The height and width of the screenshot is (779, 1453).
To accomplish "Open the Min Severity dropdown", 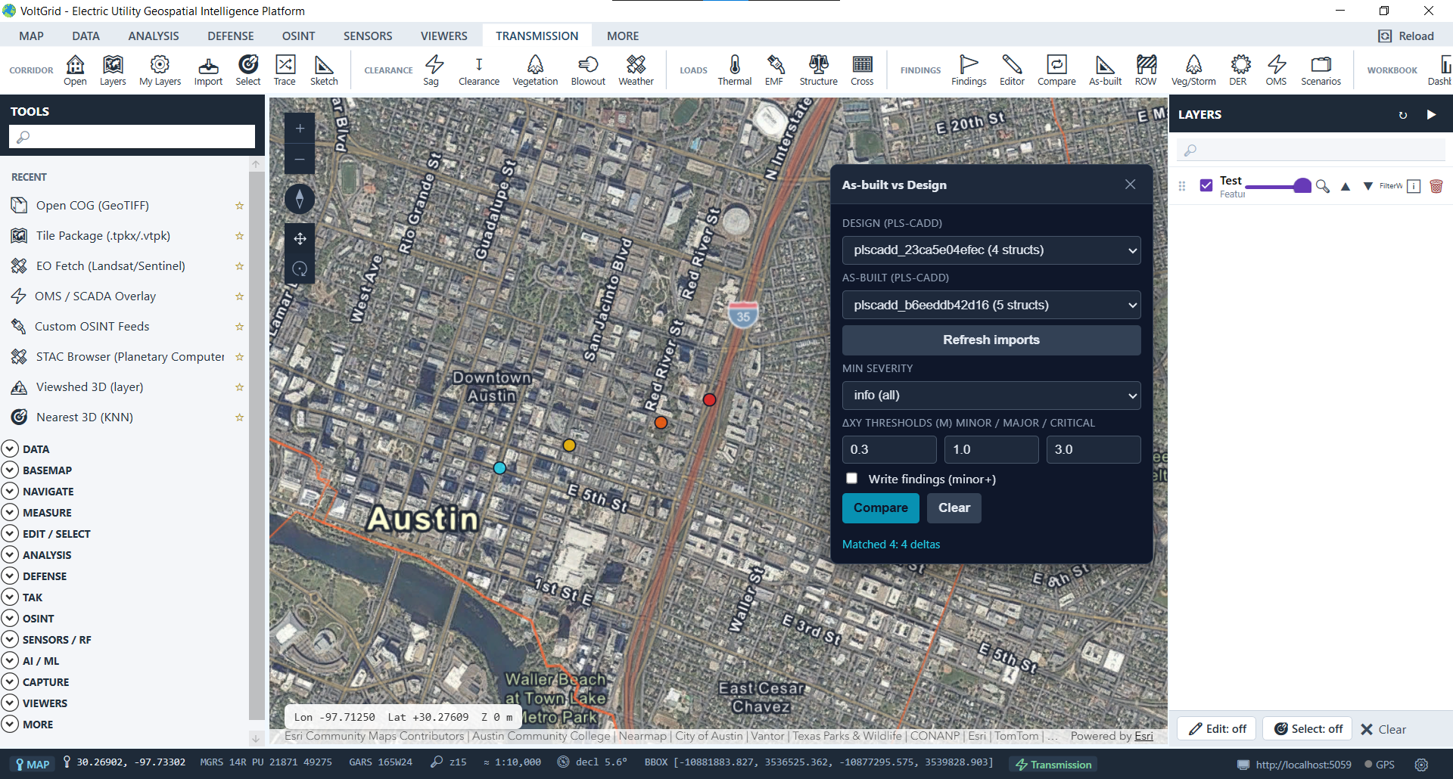I will click(991, 396).
